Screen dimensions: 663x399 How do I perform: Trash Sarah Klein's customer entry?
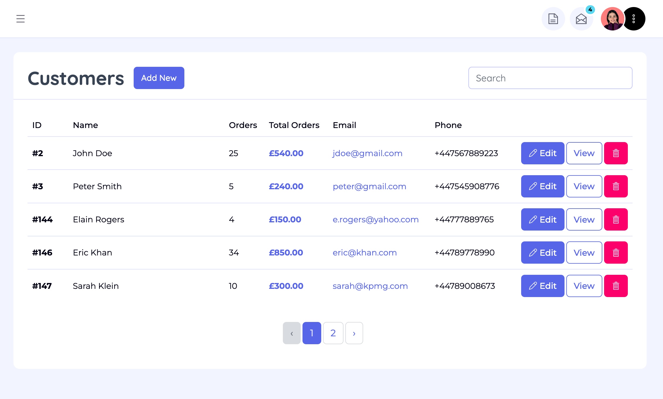click(616, 286)
